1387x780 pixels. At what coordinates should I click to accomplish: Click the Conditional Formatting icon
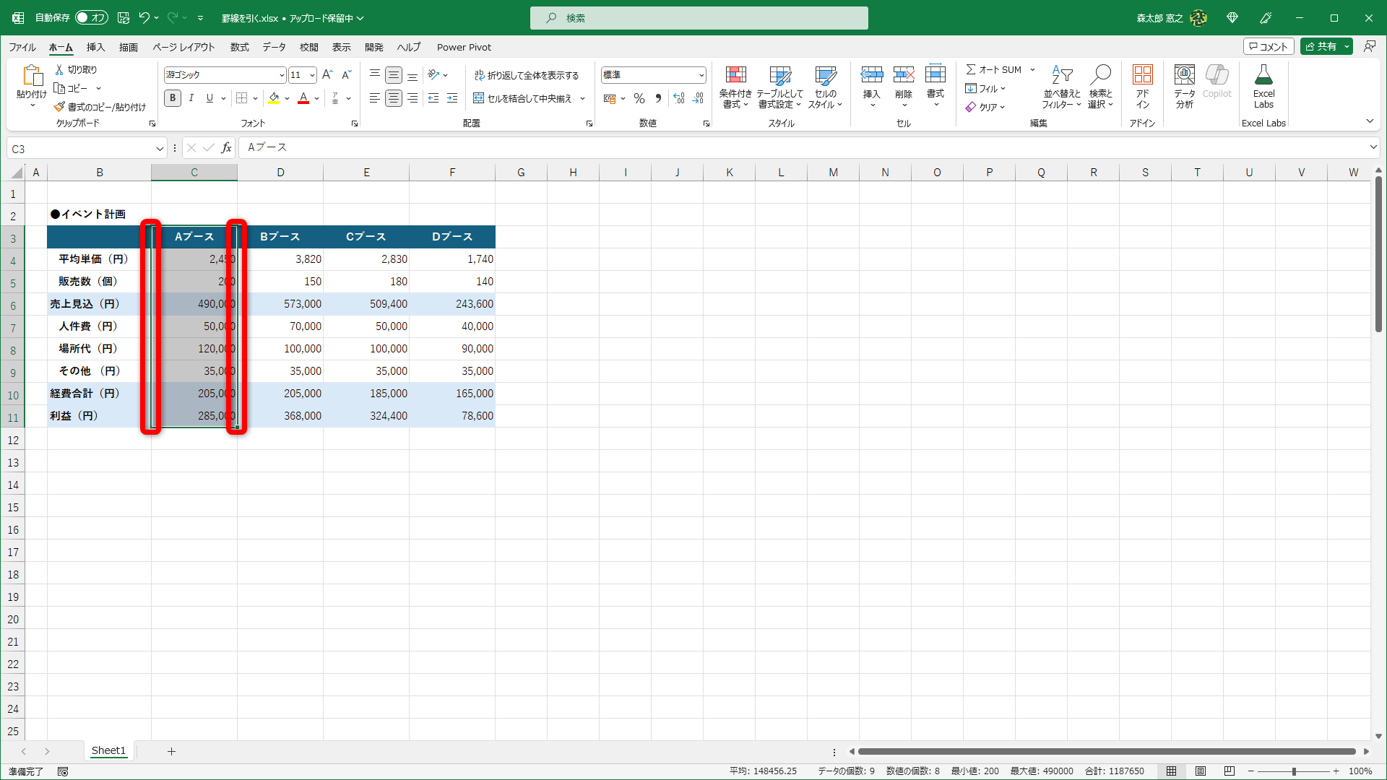pyautogui.click(x=735, y=75)
